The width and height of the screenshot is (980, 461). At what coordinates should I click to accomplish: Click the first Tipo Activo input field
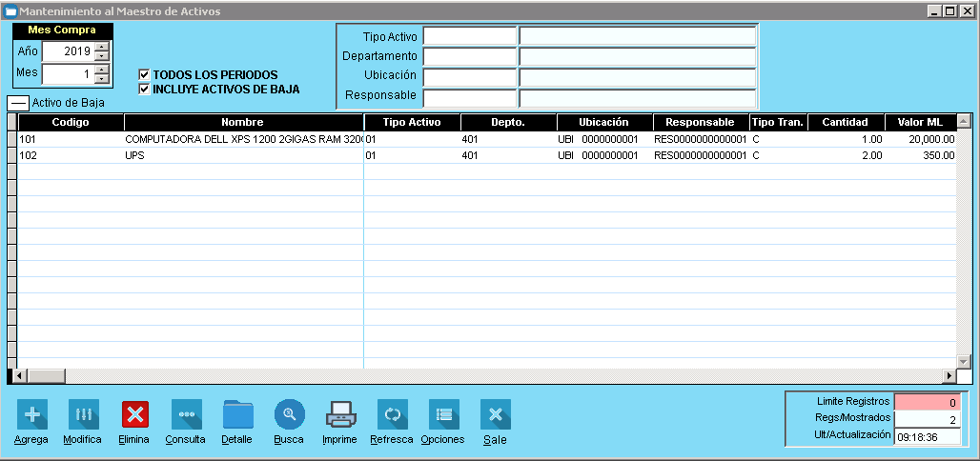(469, 36)
